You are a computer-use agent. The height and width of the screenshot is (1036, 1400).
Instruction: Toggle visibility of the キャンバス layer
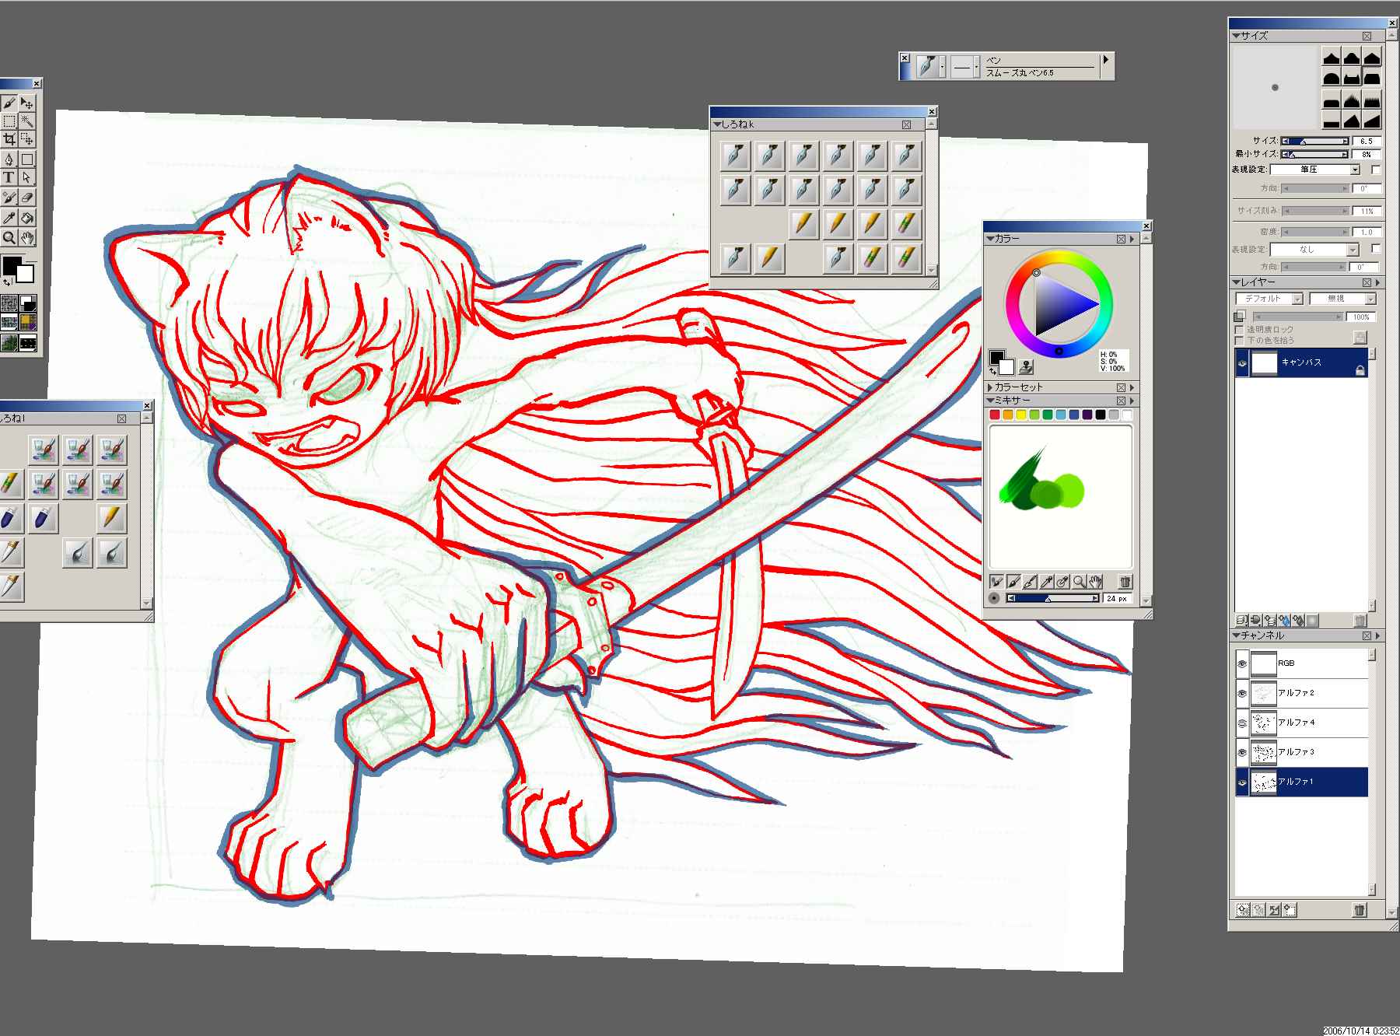point(1242,363)
